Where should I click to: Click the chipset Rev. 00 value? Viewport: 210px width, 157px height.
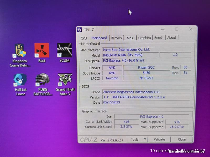[185, 67]
